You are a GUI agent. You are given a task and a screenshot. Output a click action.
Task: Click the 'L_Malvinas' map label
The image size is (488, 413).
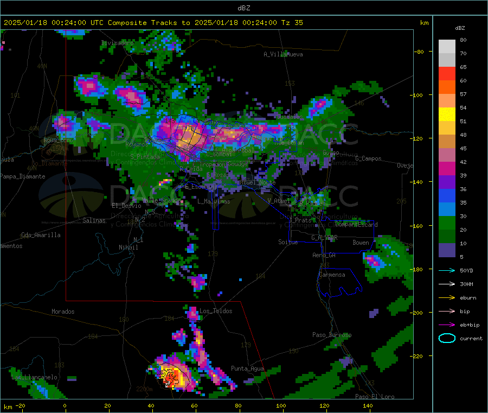click(214, 201)
